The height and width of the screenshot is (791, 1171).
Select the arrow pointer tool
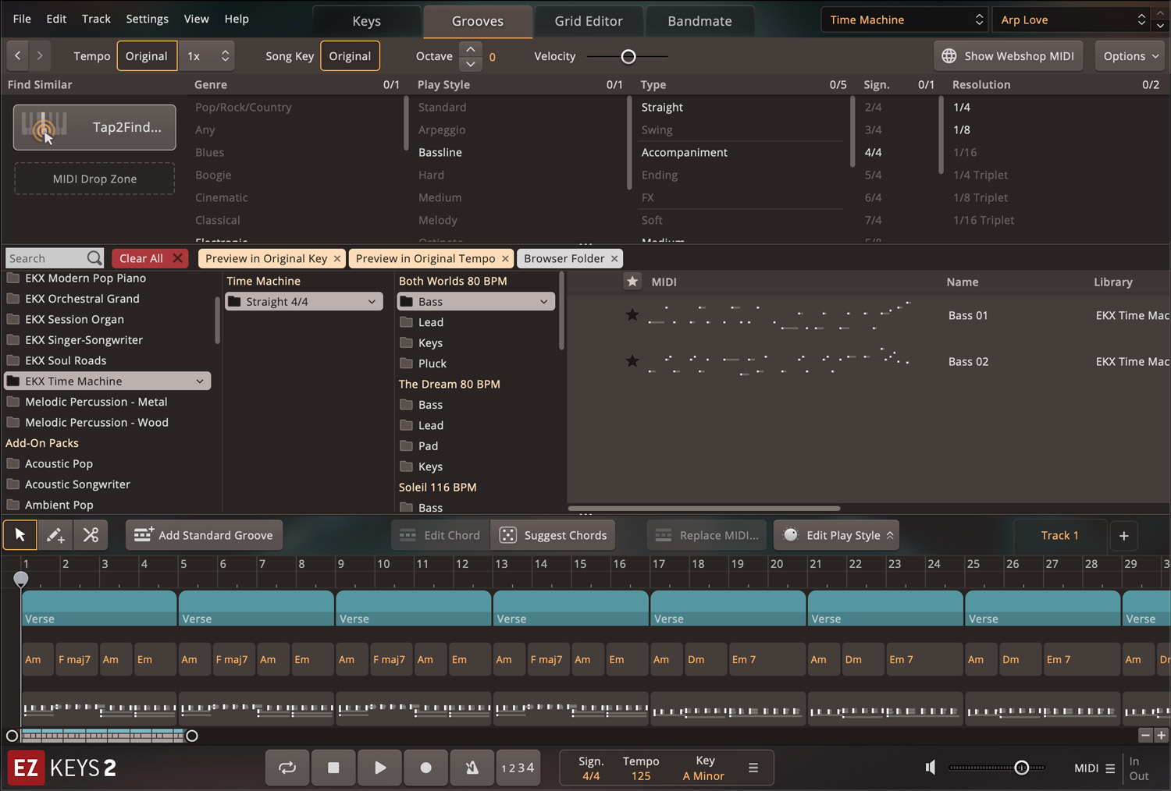(x=20, y=535)
